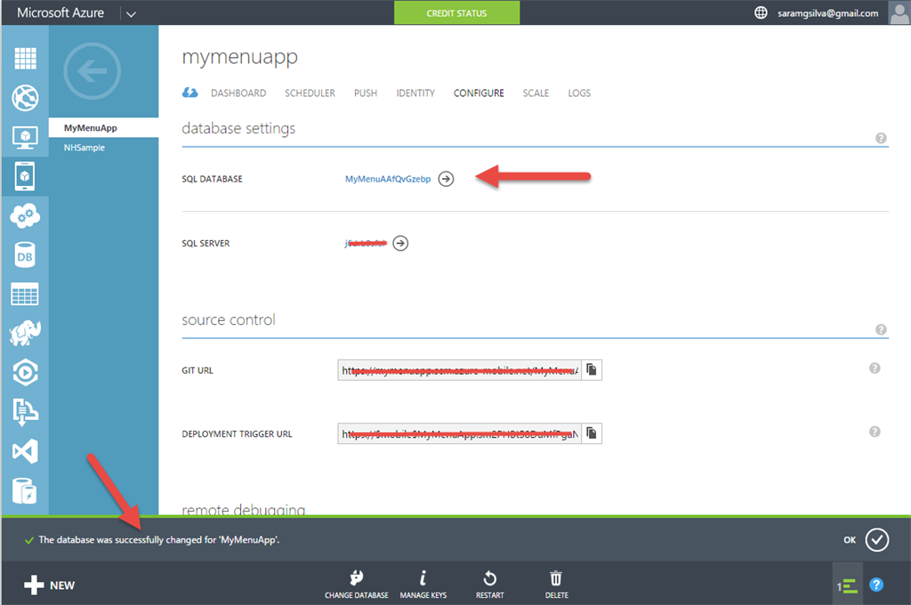Image resolution: width=911 pixels, height=605 pixels.
Task: Open SQL database MyMenuAAfQvGzebp arrow icon
Action: 447,179
